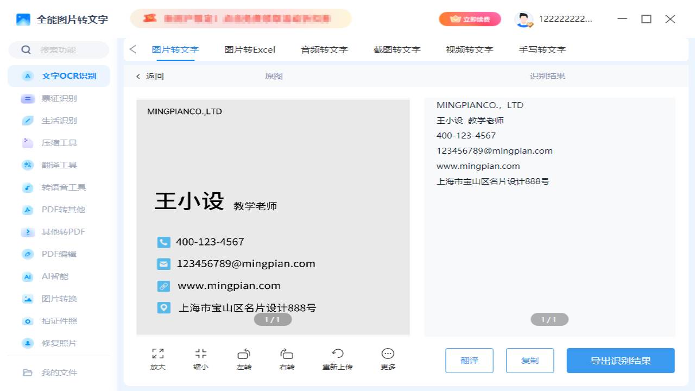Screen dimensions: 695x391
Task: Go back using the 返回 link
Action: pos(150,76)
